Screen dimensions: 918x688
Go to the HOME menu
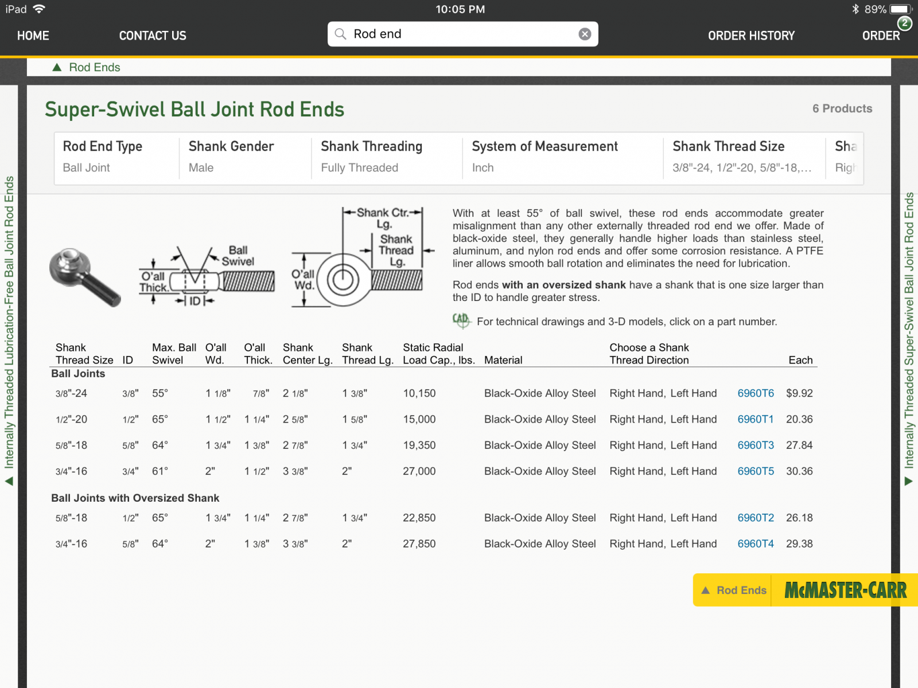(x=33, y=36)
